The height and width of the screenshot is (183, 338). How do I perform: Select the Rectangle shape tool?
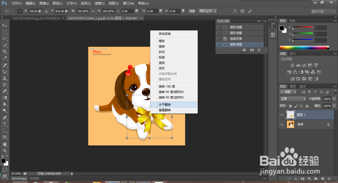[x=4, y=137]
